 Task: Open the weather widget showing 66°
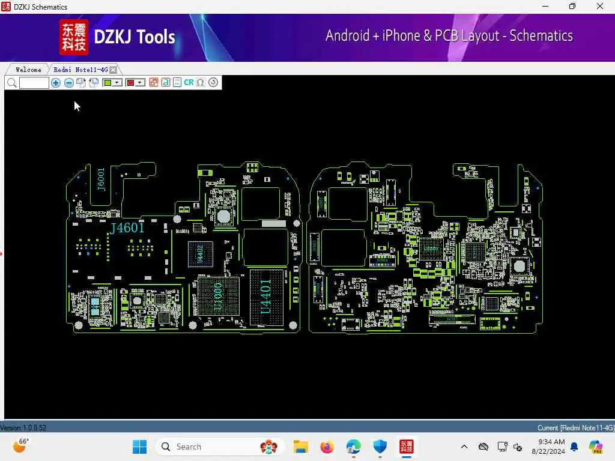[x=20, y=446]
